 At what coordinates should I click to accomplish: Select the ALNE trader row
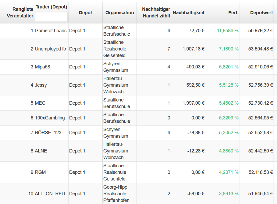41,151
